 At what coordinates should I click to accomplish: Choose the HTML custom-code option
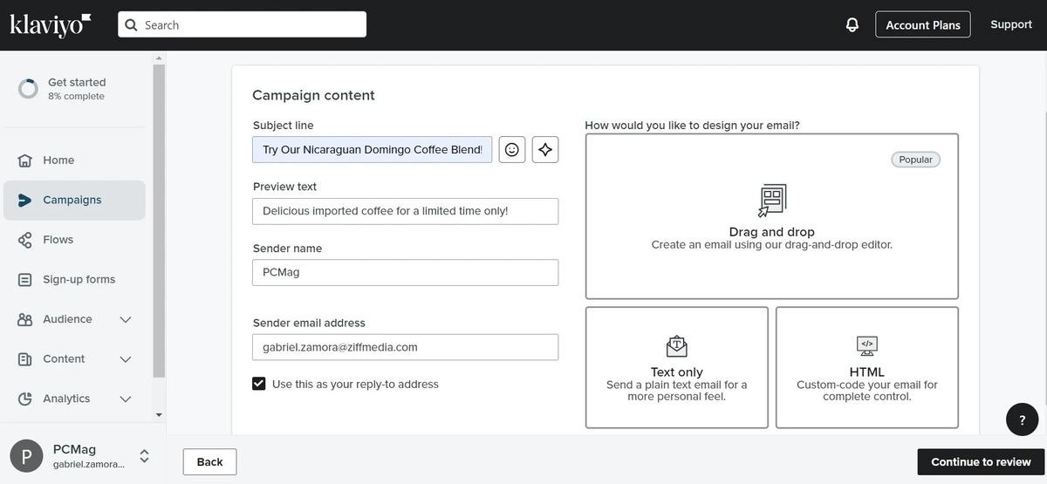coord(866,367)
